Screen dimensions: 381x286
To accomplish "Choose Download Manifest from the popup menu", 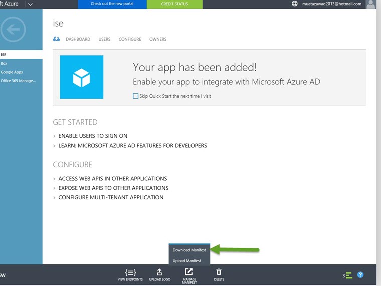I will coord(189,250).
